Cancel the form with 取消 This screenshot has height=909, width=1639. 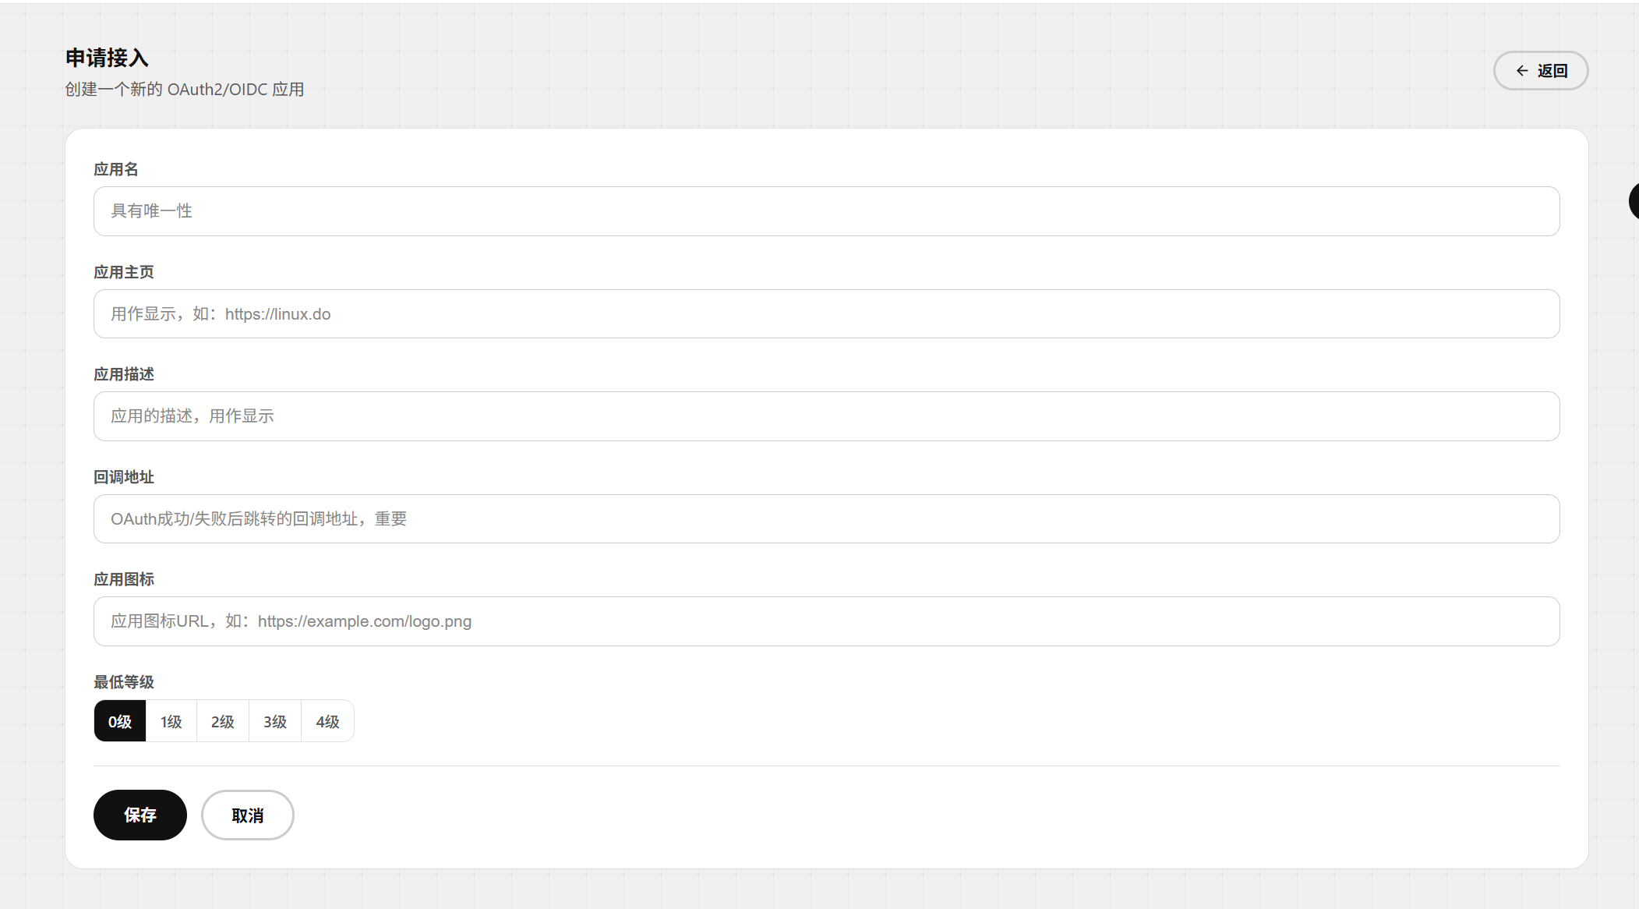248,815
